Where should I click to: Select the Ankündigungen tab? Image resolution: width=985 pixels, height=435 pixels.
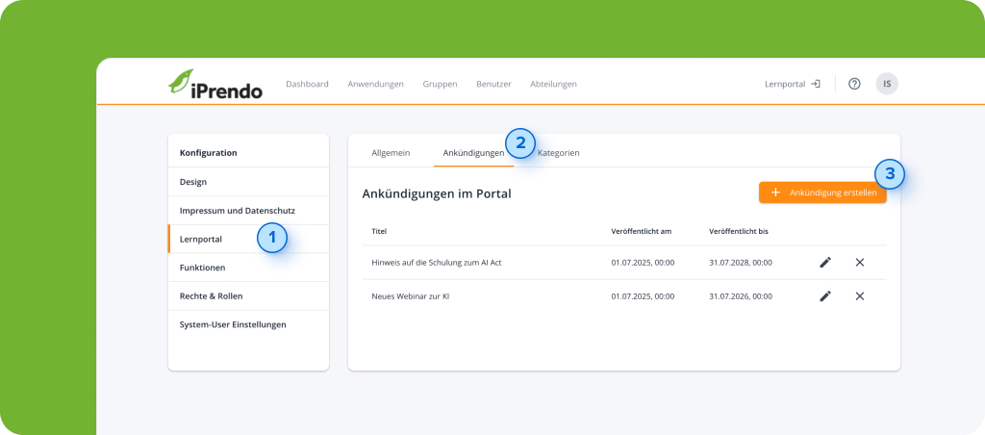click(x=472, y=153)
